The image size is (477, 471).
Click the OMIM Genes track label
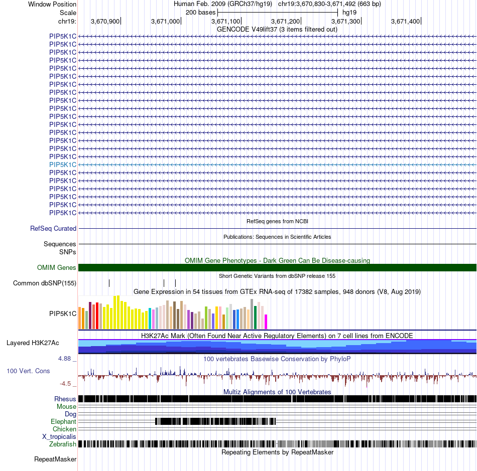[57, 268]
